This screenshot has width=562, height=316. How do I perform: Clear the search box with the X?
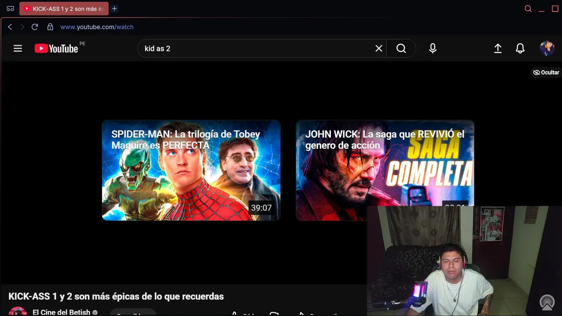coord(379,49)
